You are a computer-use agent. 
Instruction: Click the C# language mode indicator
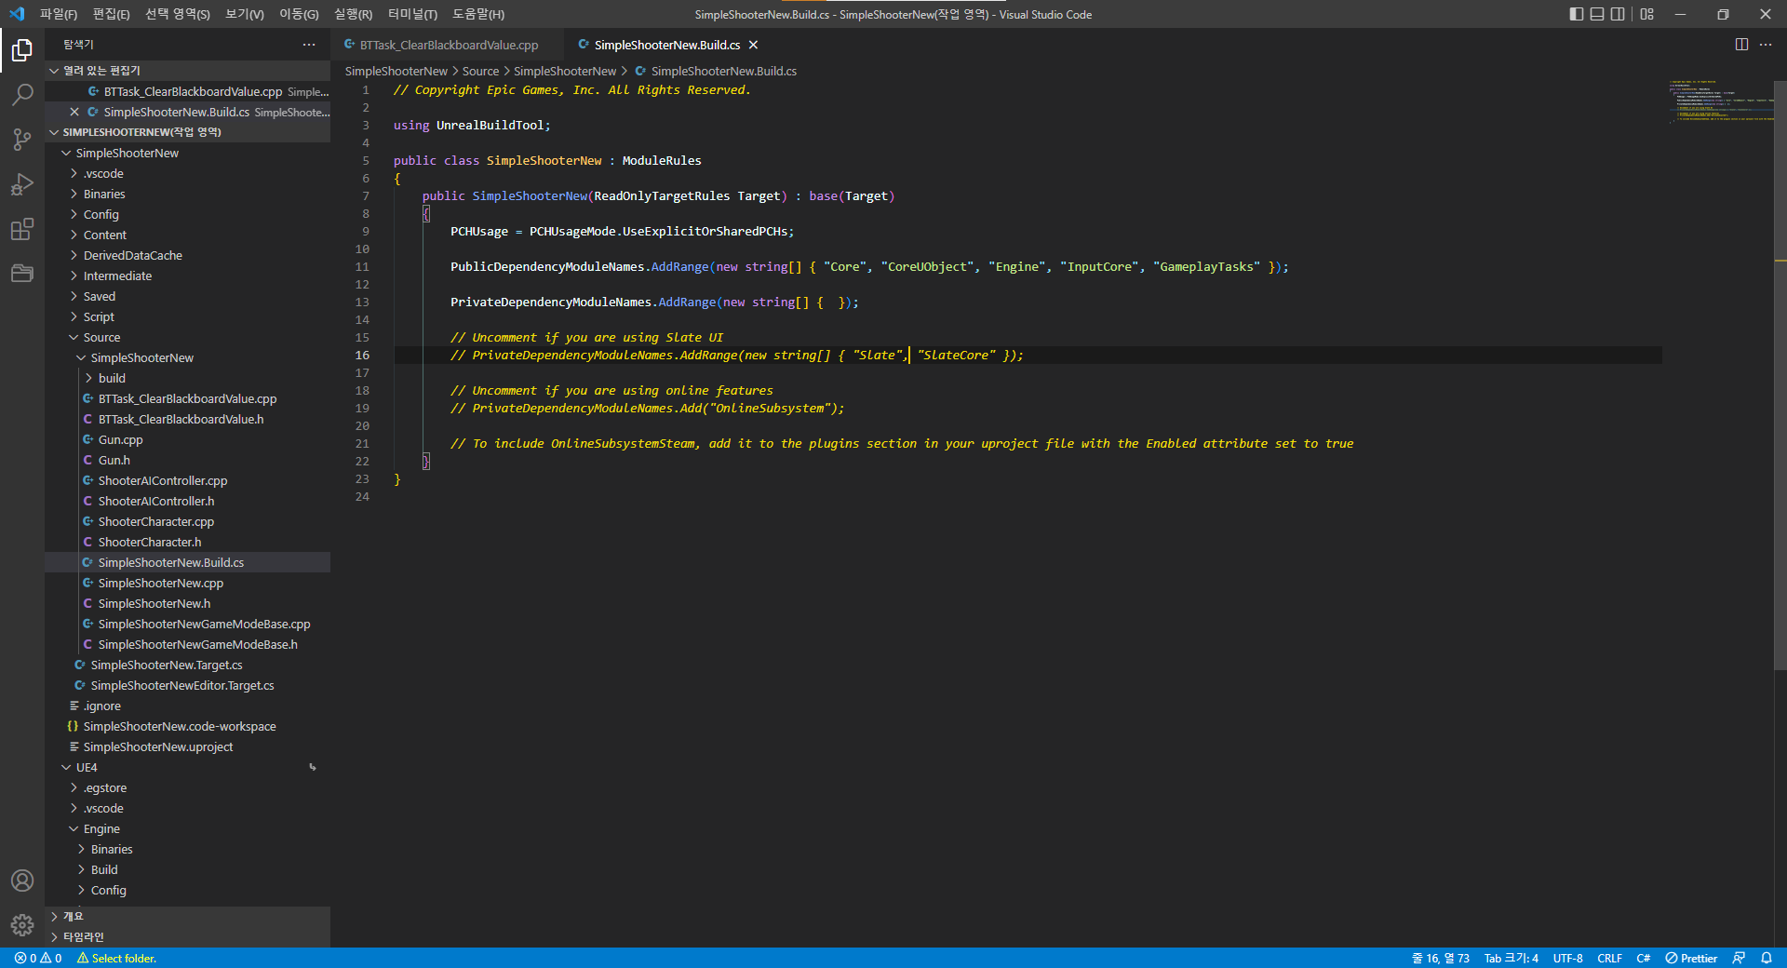tap(1644, 958)
